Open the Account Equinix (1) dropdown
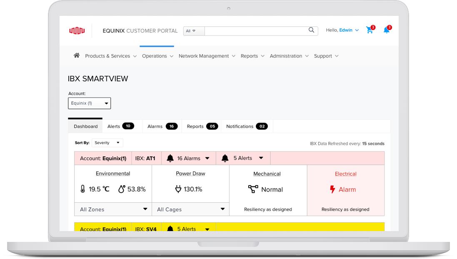Image resolution: width=457 pixels, height=259 pixels. coord(90,103)
